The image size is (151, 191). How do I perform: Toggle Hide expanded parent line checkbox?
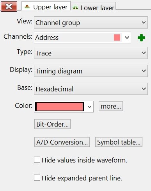click(x=37, y=178)
